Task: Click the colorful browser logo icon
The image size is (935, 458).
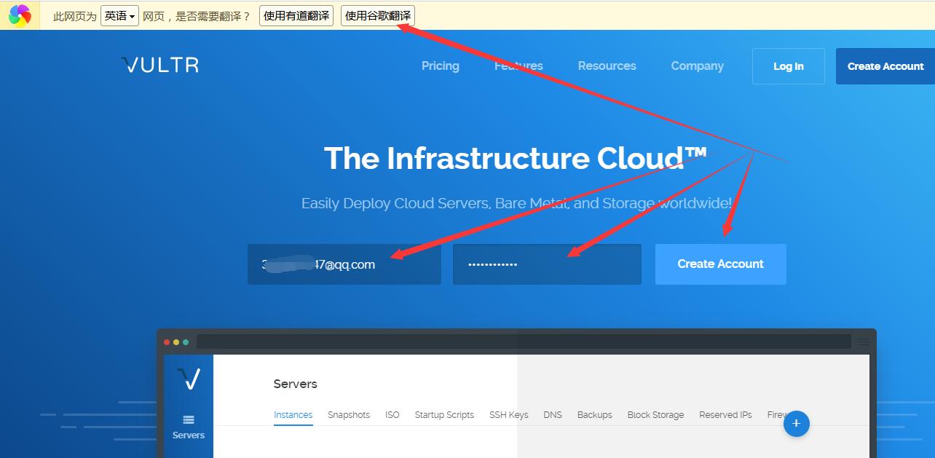Action: [20, 15]
